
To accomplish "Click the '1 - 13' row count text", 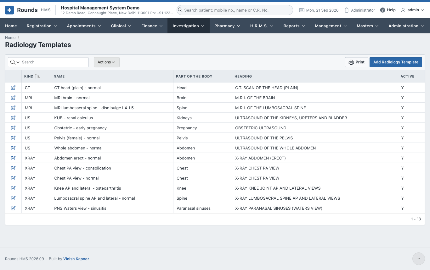I will [416, 219].
